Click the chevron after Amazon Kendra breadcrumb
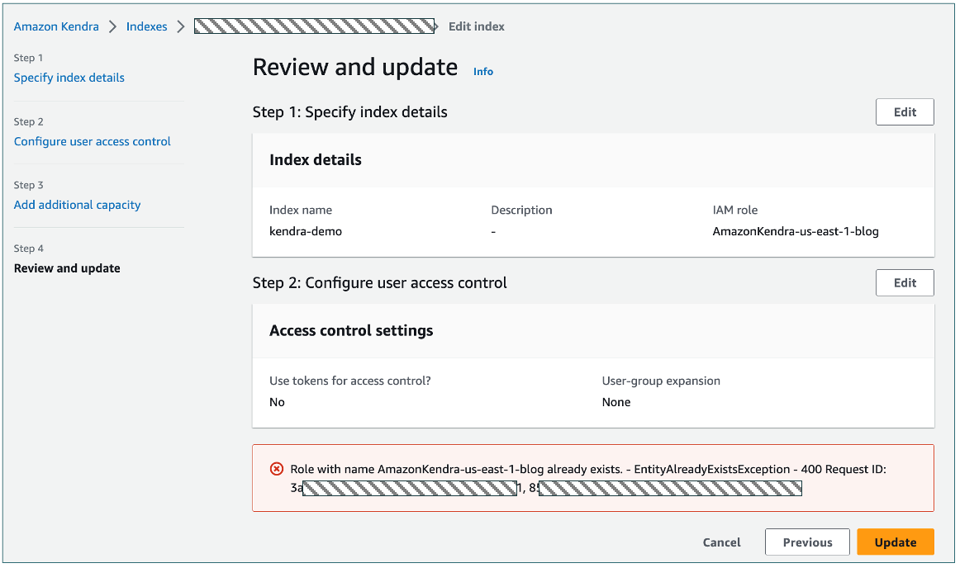This screenshot has width=960, height=568. point(112,26)
